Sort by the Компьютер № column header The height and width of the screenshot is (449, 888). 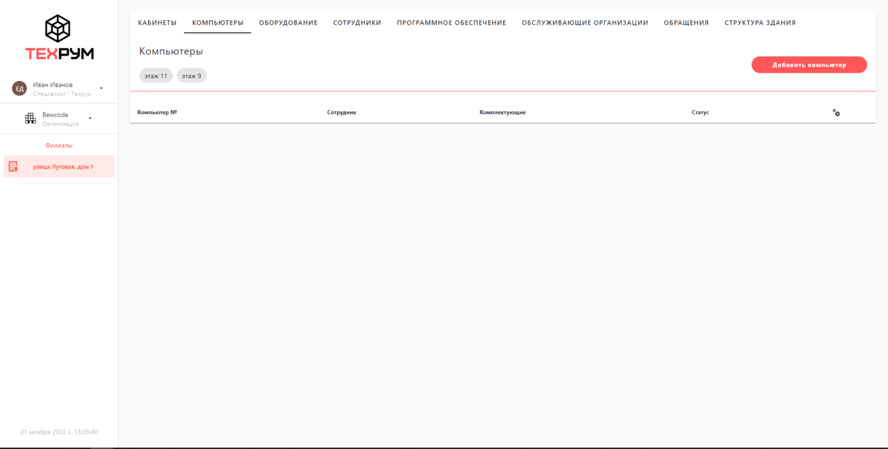(x=157, y=112)
